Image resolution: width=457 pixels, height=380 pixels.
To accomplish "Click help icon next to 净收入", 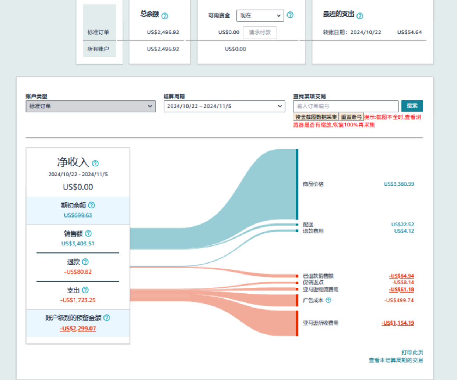I will [x=95, y=163].
